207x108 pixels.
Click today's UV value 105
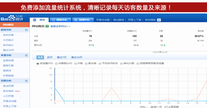click(134, 36)
